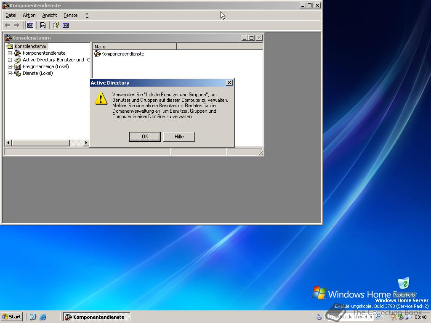This screenshot has height=323, width=431.
Task: Click the keyboard language bar icon in the taskbar
Action: [x=319, y=317]
